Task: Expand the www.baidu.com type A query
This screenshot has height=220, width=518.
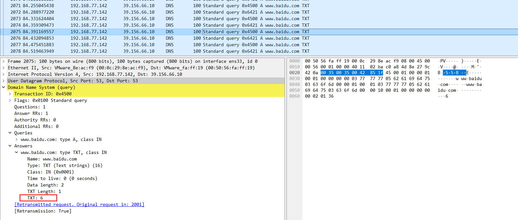Action: pos(17,139)
